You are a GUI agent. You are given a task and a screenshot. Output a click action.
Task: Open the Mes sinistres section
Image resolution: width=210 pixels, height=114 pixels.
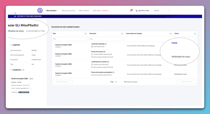click(84, 11)
